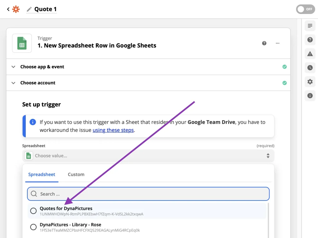This screenshot has height=238, width=318.
Task: Open Zapier home via orange asterisk logo
Action: pos(16,9)
